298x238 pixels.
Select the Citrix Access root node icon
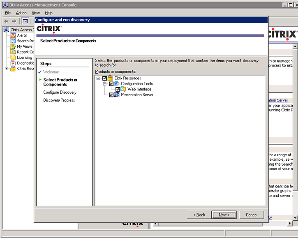[x=6, y=30]
